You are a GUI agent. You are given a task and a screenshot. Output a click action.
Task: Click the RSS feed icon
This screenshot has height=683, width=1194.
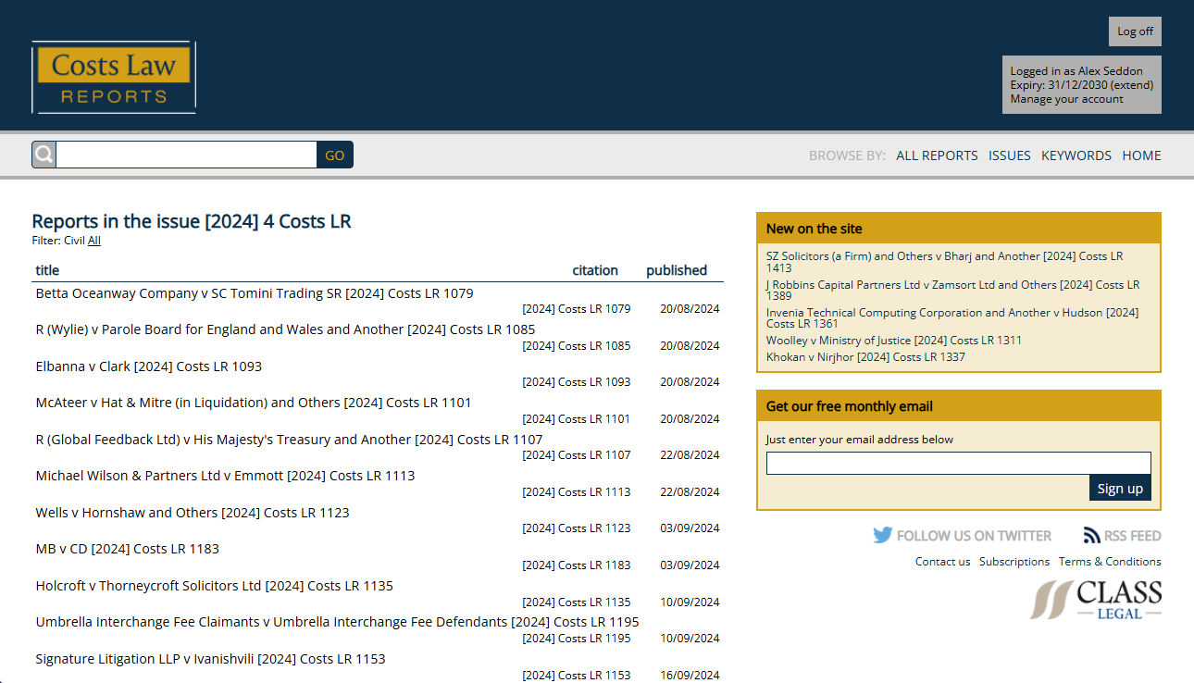tap(1092, 536)
